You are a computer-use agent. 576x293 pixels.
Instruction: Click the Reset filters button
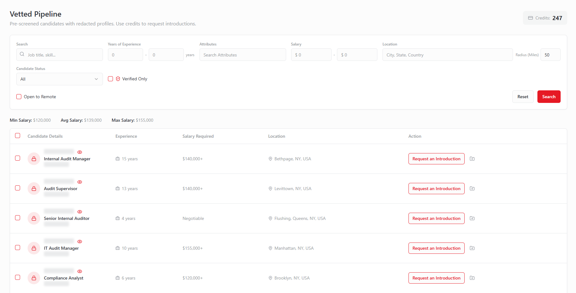(x=523, y=97)
